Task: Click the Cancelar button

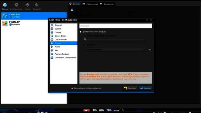Action: (130, 88)
